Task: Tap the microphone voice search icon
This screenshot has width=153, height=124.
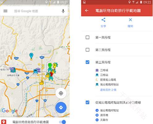Action: [x=63, y=11]
